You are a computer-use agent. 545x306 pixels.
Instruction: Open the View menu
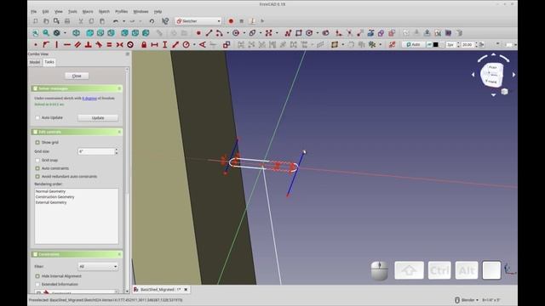pyautogui.click(x=59, y=11)
